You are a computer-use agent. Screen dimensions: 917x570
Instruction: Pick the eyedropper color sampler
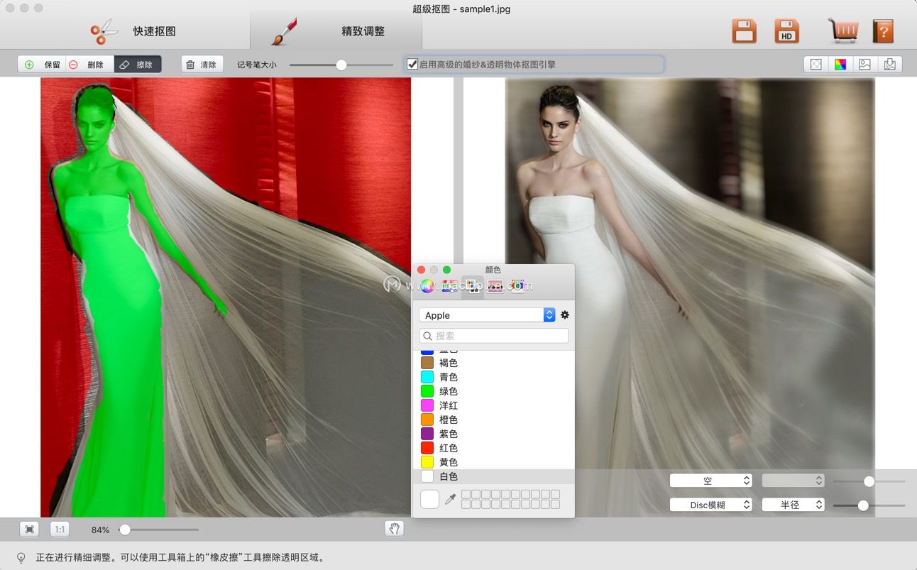(449, 500)
